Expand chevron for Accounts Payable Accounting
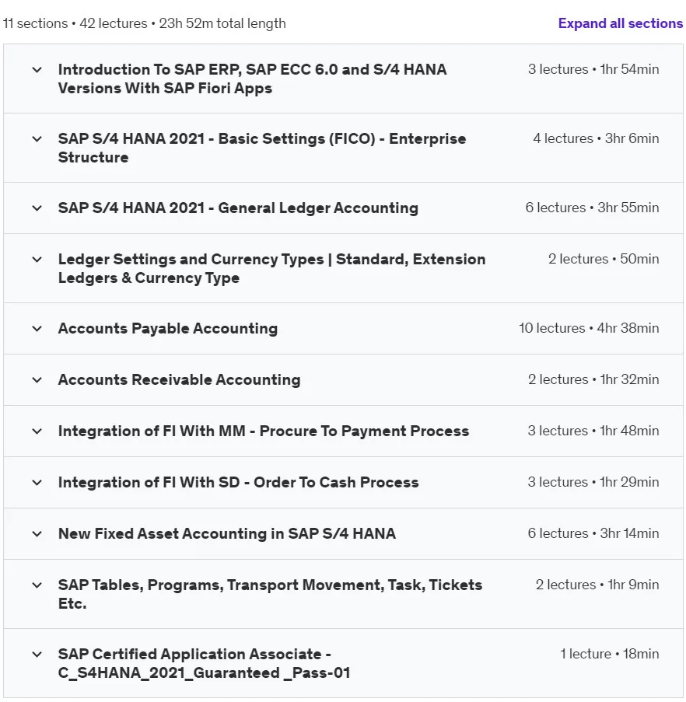 (x=37, y=329)
